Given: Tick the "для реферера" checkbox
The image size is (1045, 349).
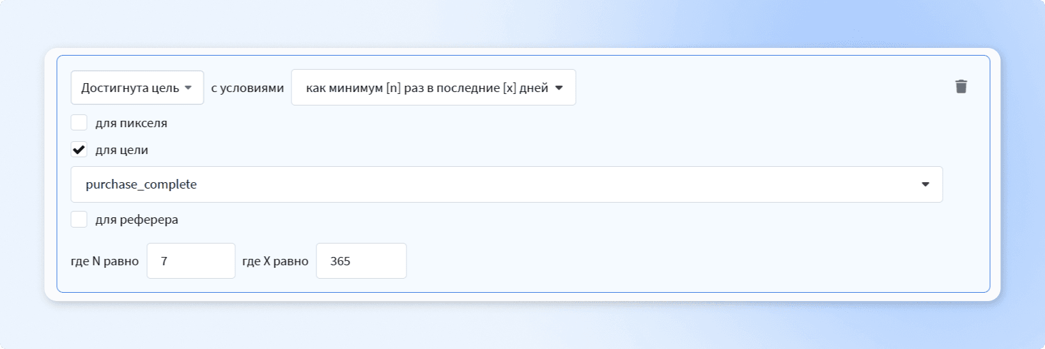Looking at the screenshot, I should point(79,219).
